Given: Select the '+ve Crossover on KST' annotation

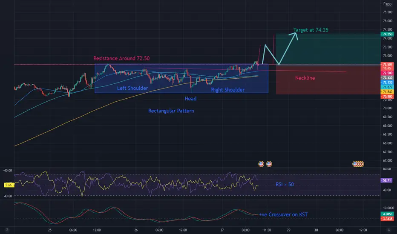Looking at the screenshot, I should (x=283, y=214).
